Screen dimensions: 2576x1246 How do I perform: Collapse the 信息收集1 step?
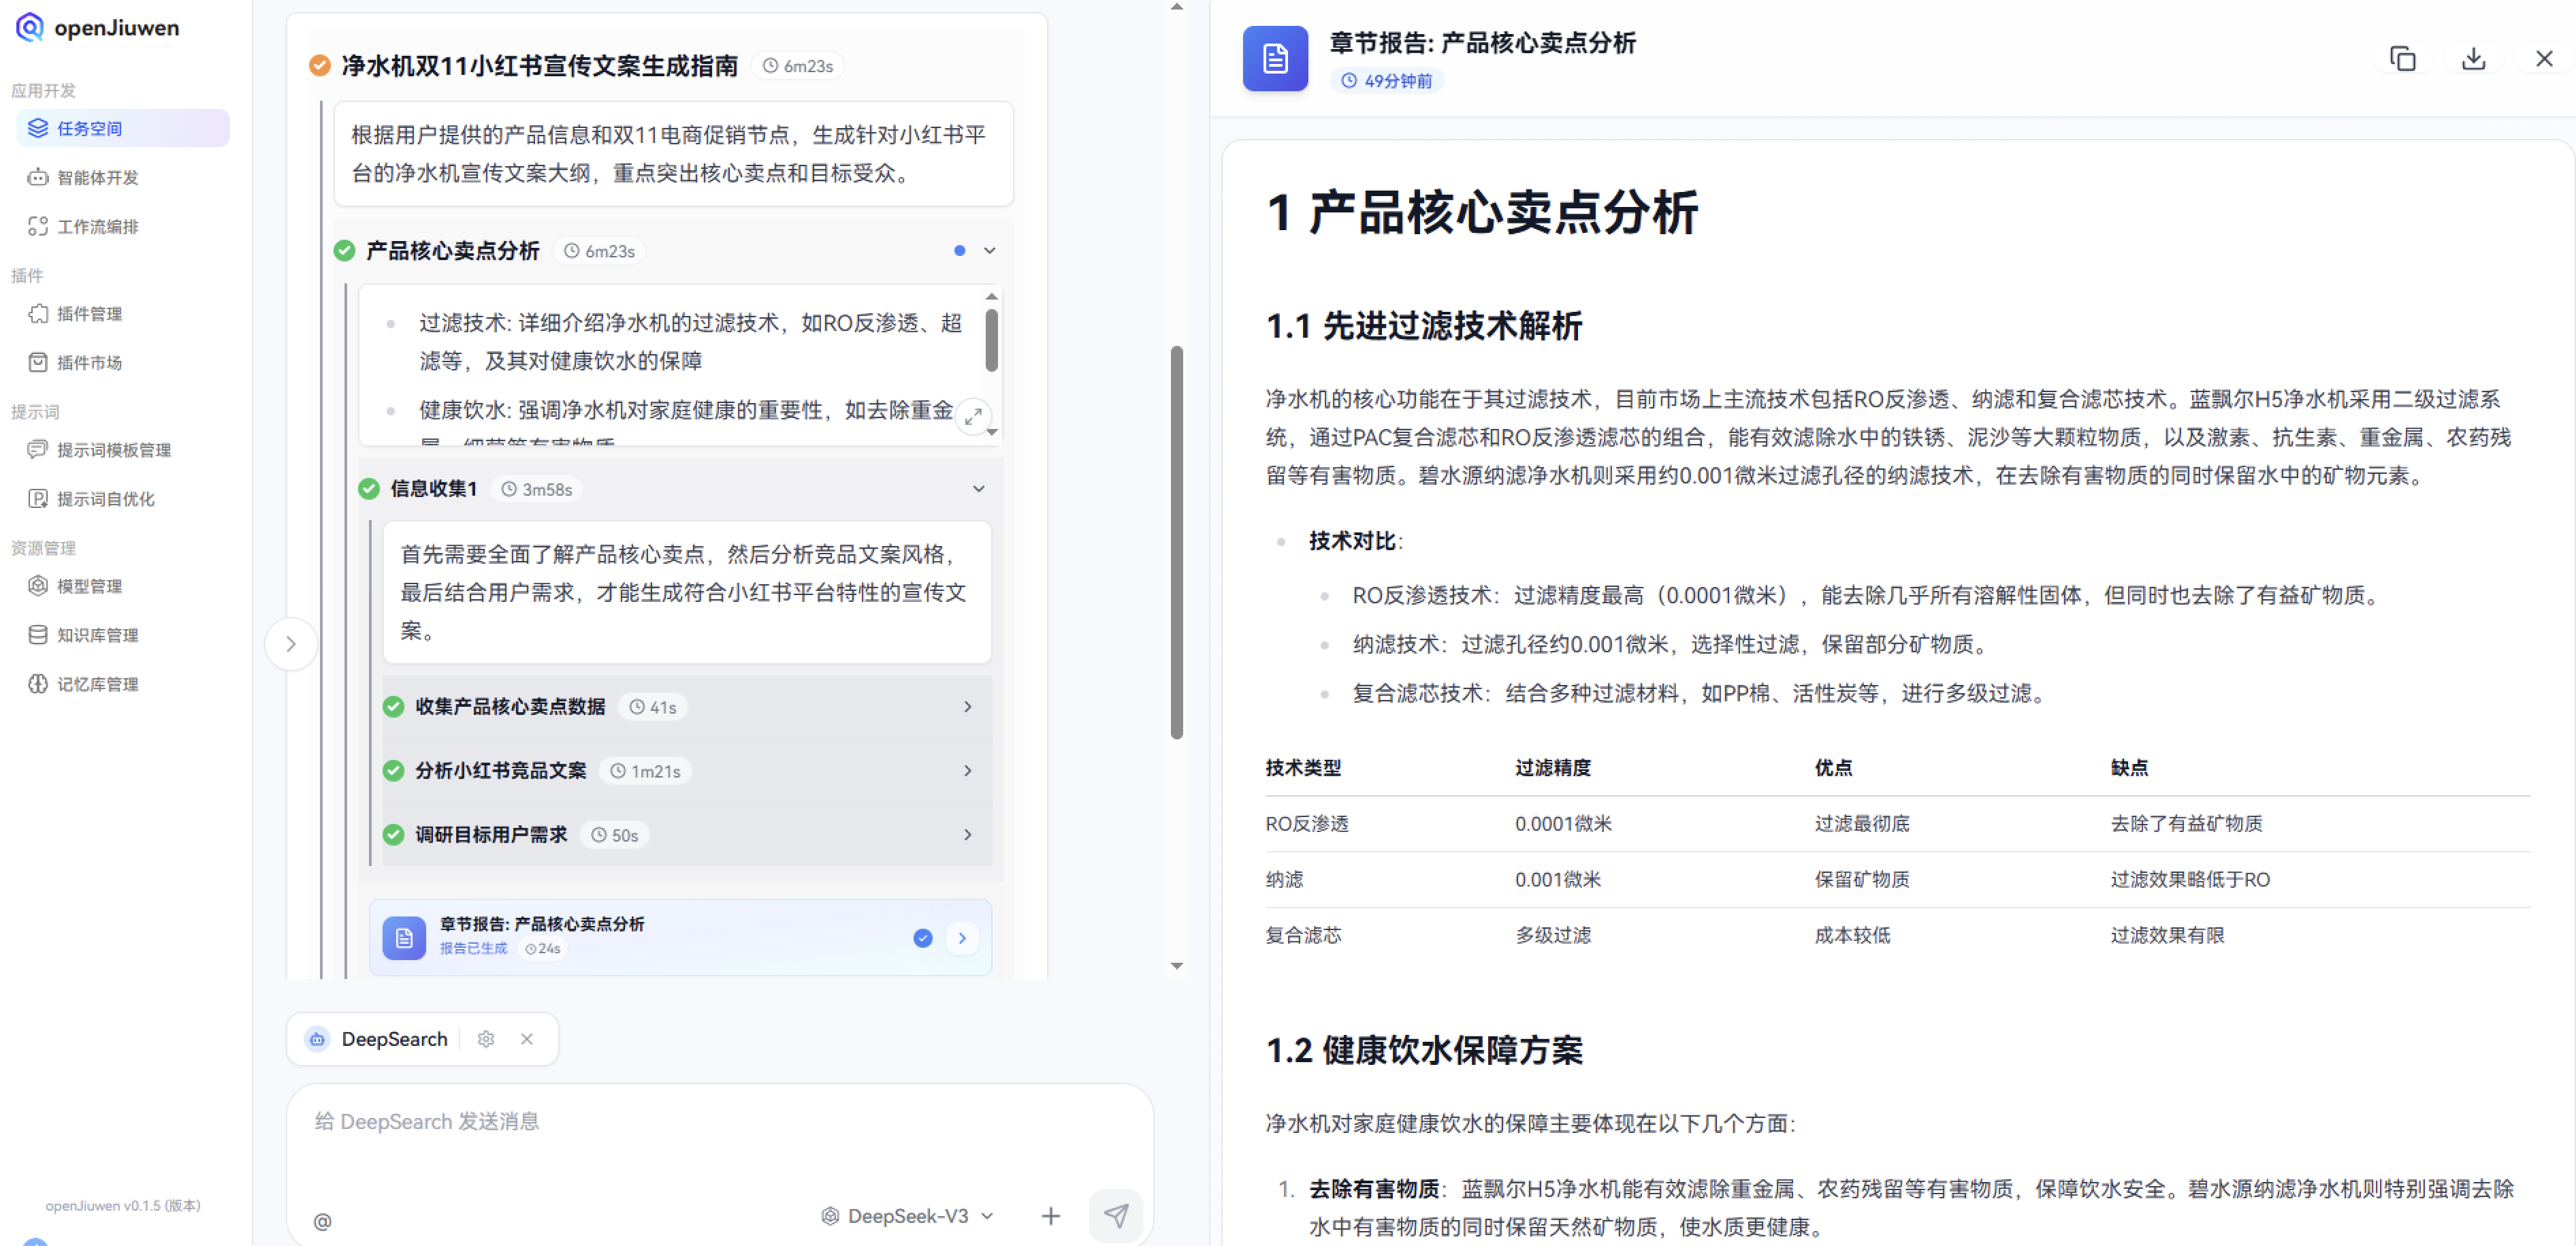click(x=977, y=489)
